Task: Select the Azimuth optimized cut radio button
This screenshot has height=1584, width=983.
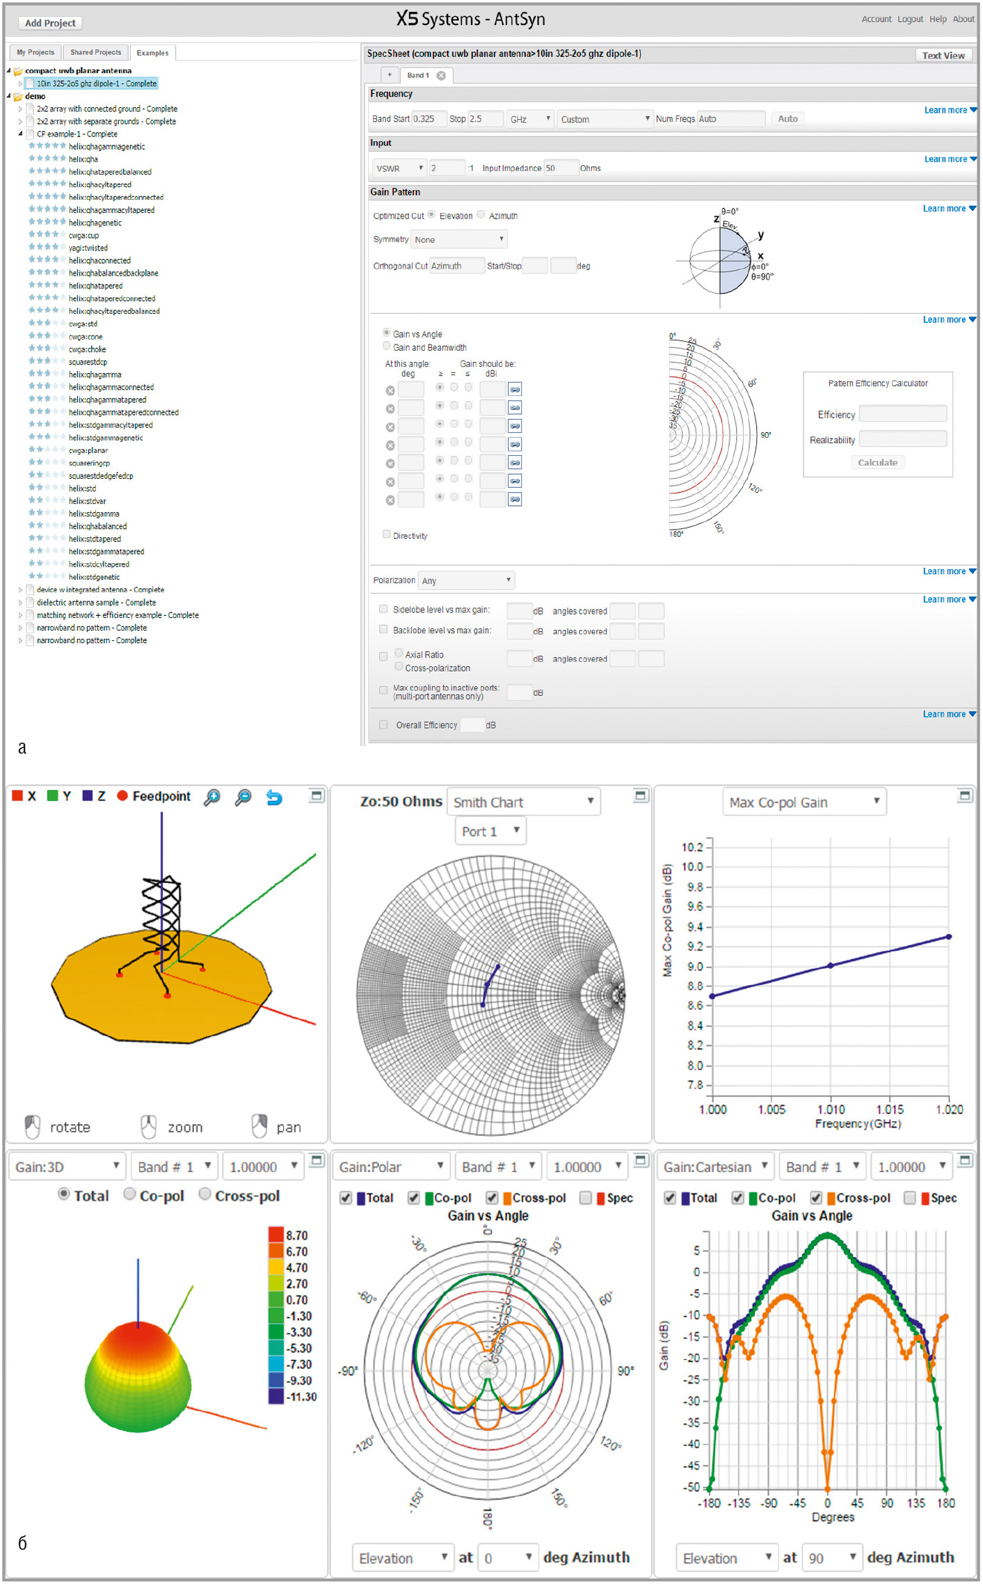Action: (x=481, y=215)
